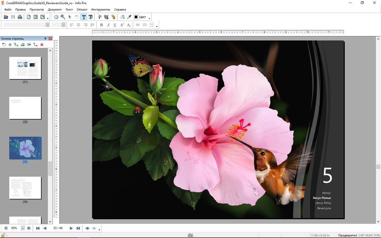381x238 pixels.
Task: Click the rotate icon in thumbnails panel
Action: (4, 45)
